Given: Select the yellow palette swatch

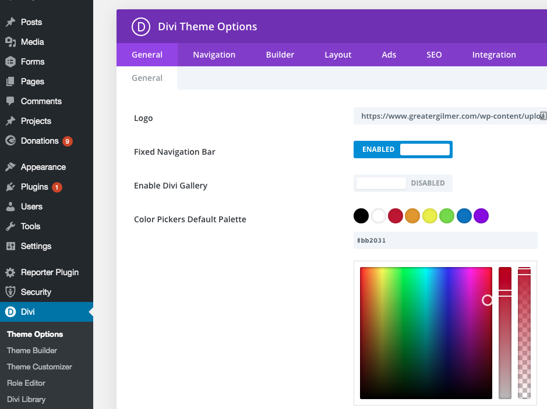Looking at the screenshot, I should point(430,216).
